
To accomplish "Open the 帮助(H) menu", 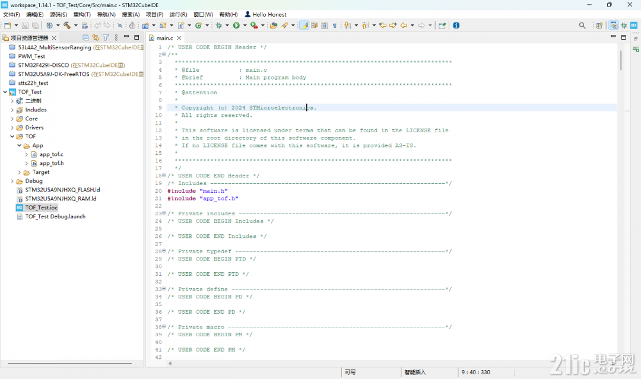I will click(229, 14).
